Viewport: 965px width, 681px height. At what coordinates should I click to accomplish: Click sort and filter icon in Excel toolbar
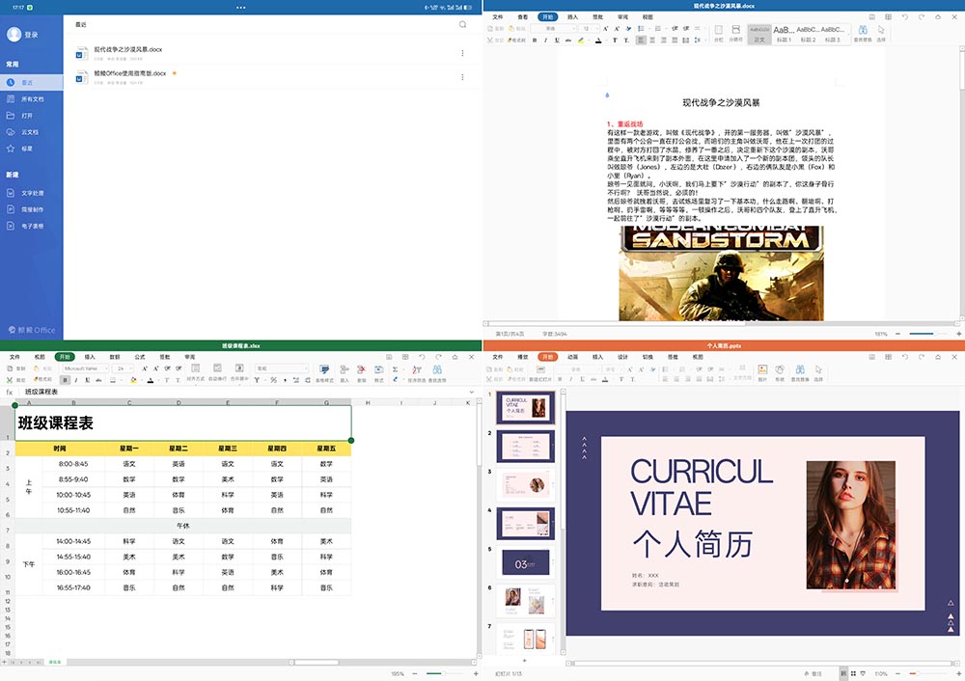click(x=417, y=369)
